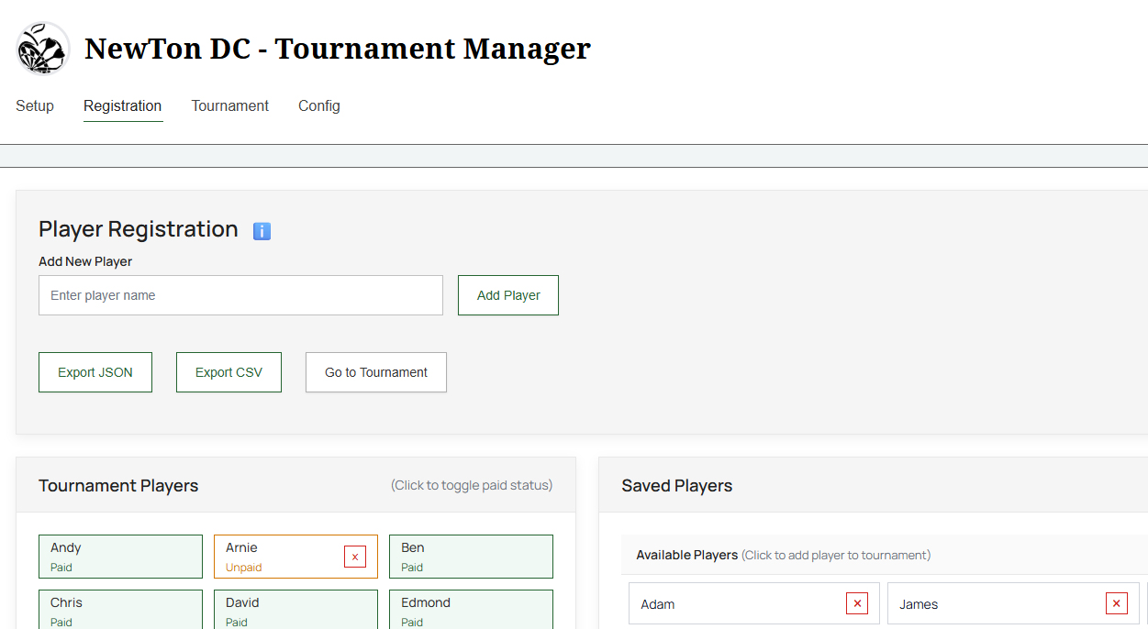The height and width of the screenshot is (629, 1148).
Task: Select the Registration tab
Action: pyautogui.click(x=122, y=105)
